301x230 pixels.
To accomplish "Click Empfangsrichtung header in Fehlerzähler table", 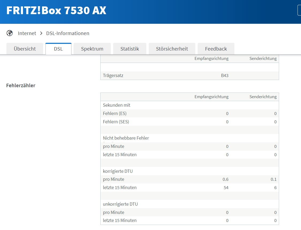I will (211, 97).
